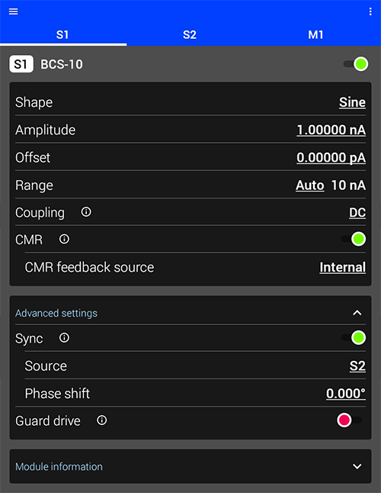This screenshot has width=381, height=493.
Task: Click the CMR feedback source label
Action: (89, 267)
